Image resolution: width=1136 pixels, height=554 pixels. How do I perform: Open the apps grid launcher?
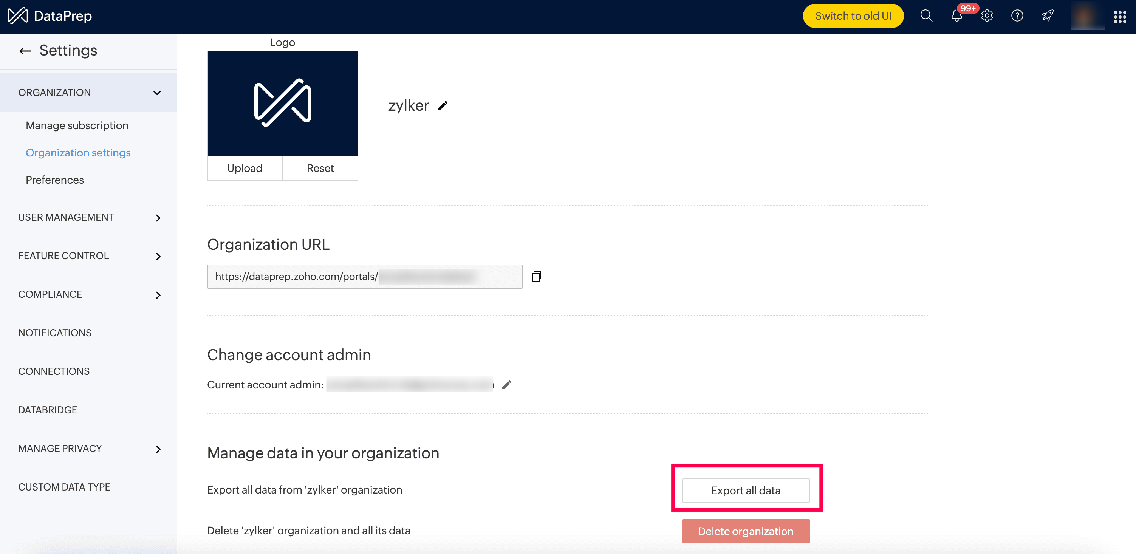(x=1120, y=17)
